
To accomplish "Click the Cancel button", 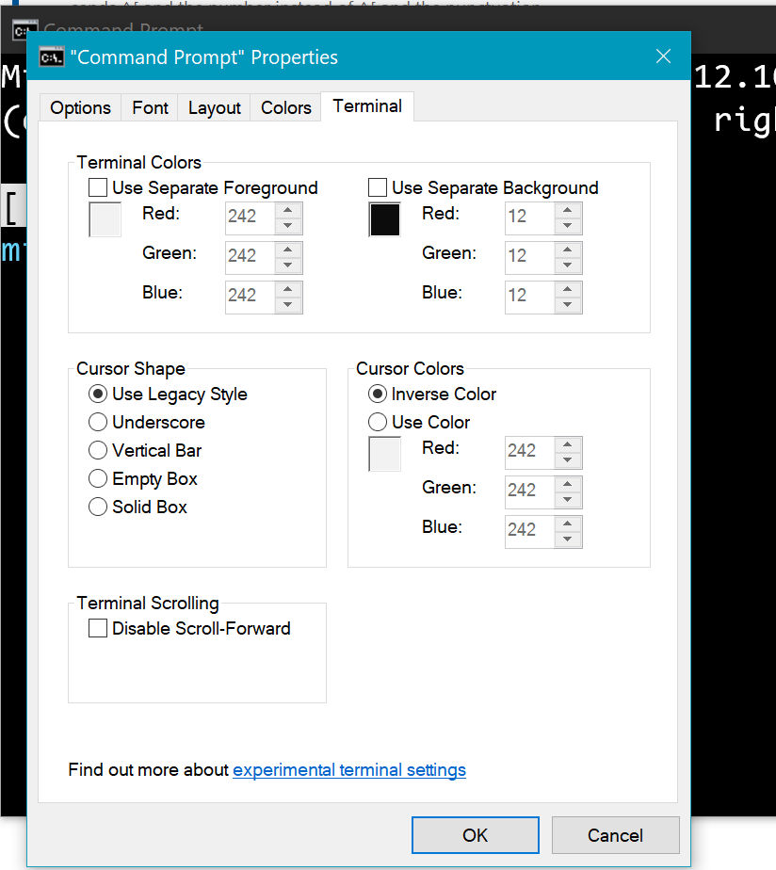I will click(616, 835).
